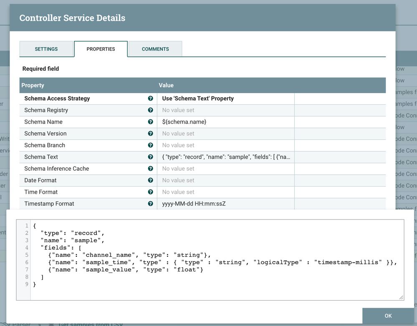This screenshot has width=417, height=326.
Task: Open the Comments tab
Action: [x=155, y=49]
